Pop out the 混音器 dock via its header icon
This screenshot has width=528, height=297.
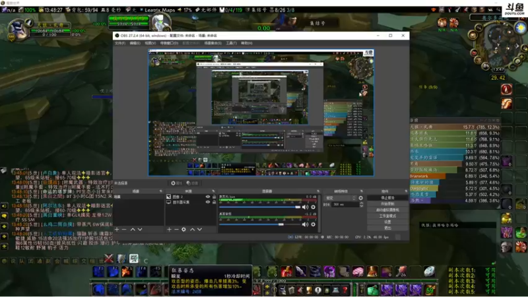[318, 191]
